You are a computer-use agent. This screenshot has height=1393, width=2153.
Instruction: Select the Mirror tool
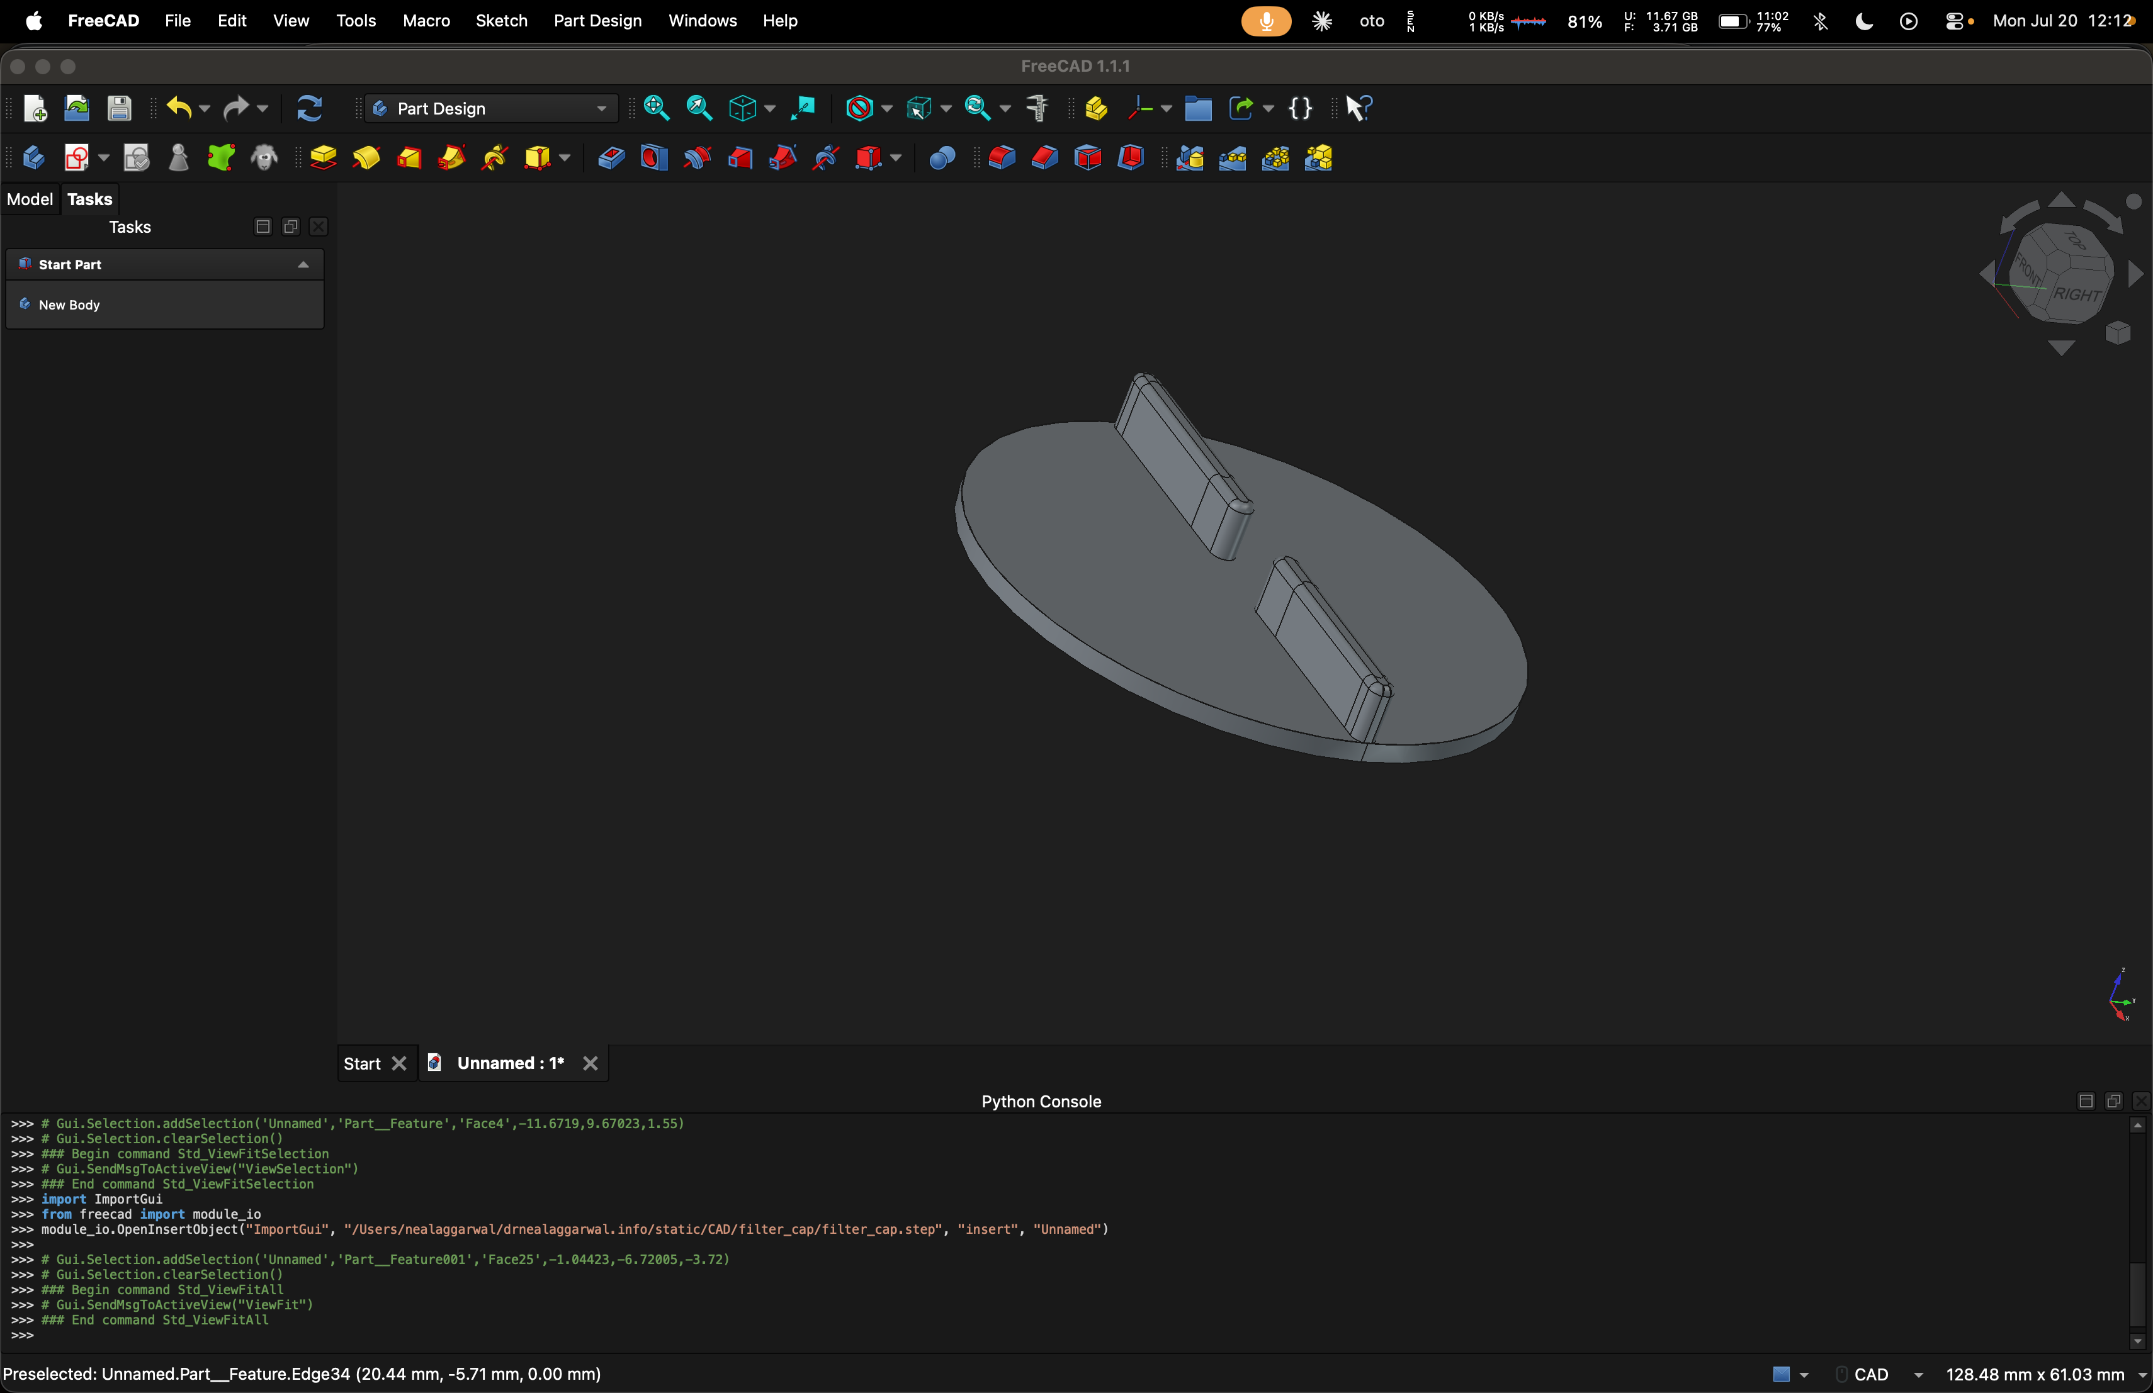(x=1190, y=158)
